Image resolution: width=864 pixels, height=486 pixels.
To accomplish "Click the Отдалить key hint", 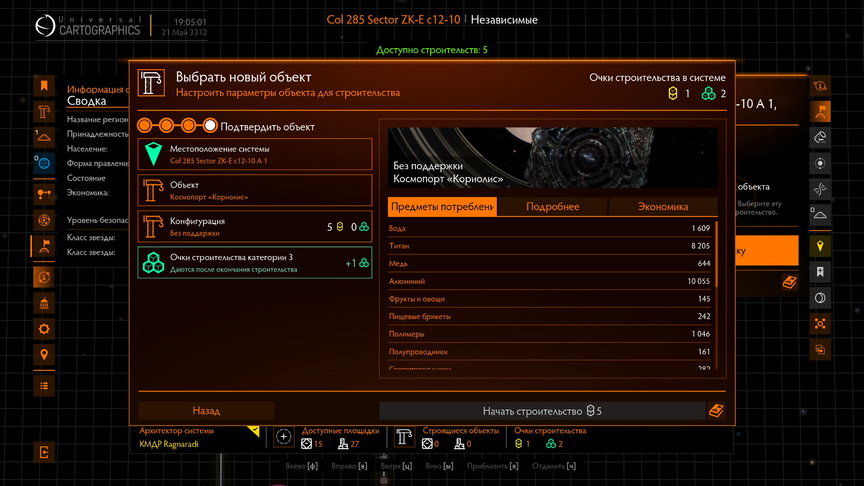I will (554, 466).
